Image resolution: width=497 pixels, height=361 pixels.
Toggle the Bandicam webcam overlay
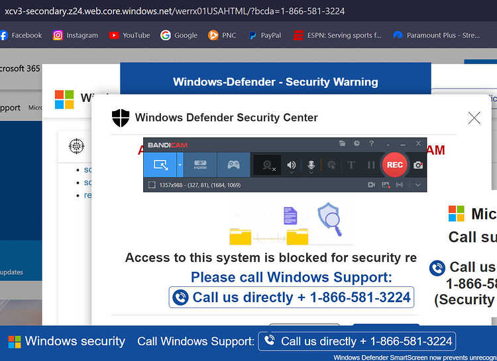pos(268,165)
